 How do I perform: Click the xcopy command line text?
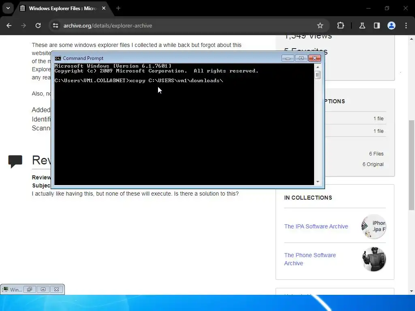(139, 81)
